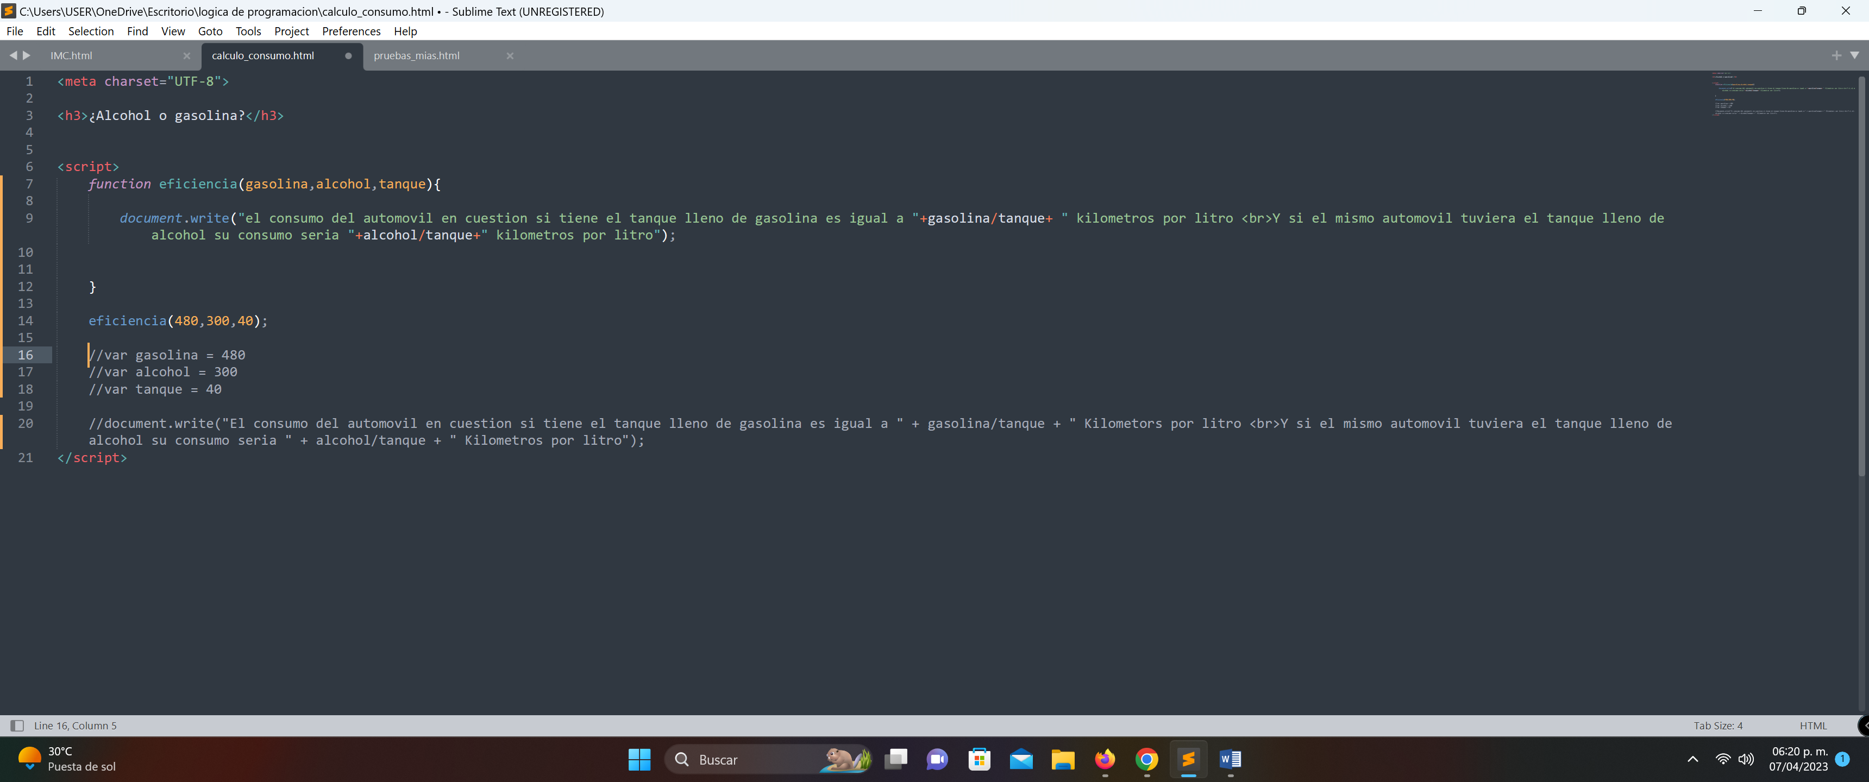Viewport: 1869px width, 782px height.
Task: Open the Goto menu
Action: pyautogui.click(x=210, y=31)
